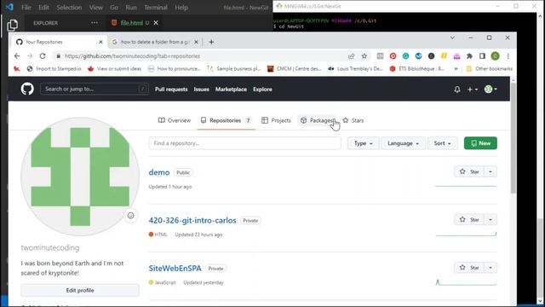Expand the list dropdown beside SiteWebEnSPA Star

(x=490, y=268)
